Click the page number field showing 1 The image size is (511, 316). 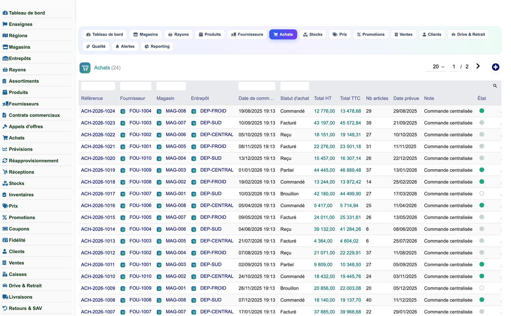(454, 67)
